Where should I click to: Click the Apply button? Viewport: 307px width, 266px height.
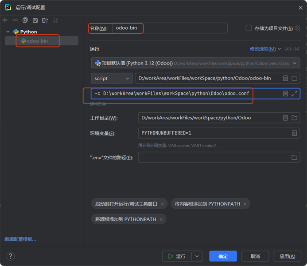tap(287, 256)
